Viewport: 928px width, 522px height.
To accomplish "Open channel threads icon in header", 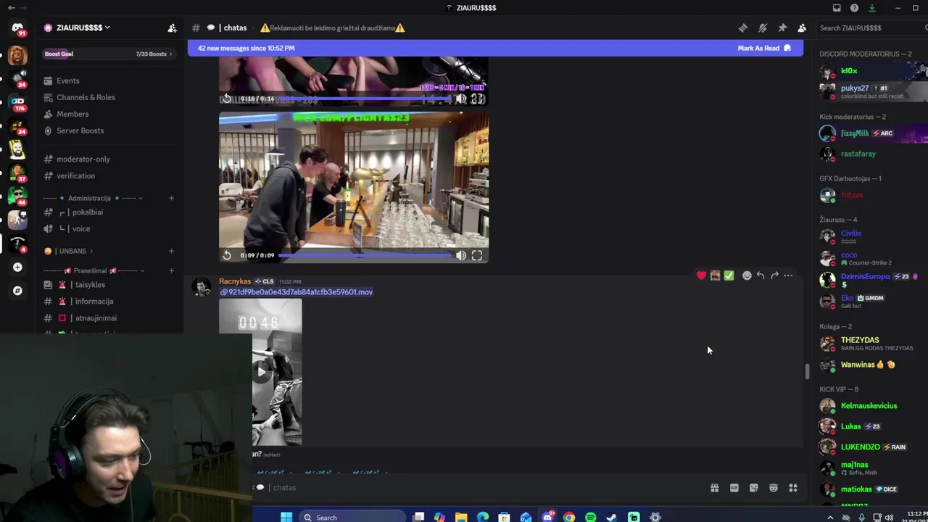I will coord(743,28).
